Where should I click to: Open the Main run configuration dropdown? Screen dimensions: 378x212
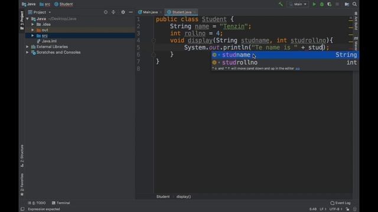298,4
